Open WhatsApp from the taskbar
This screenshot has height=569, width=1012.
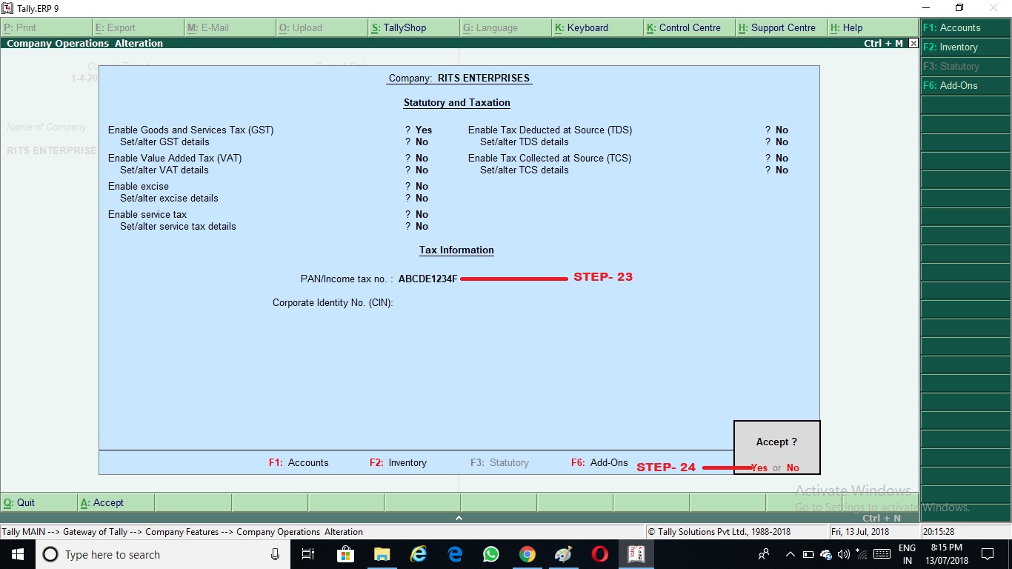point(491,554)
